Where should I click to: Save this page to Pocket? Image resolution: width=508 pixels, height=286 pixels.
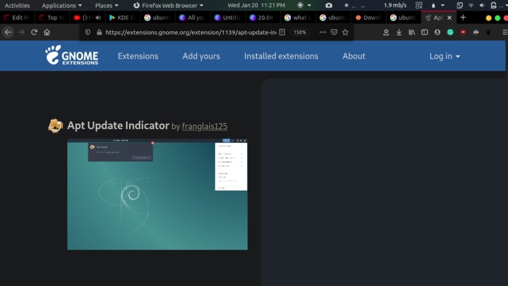click(x=334, y=32)
